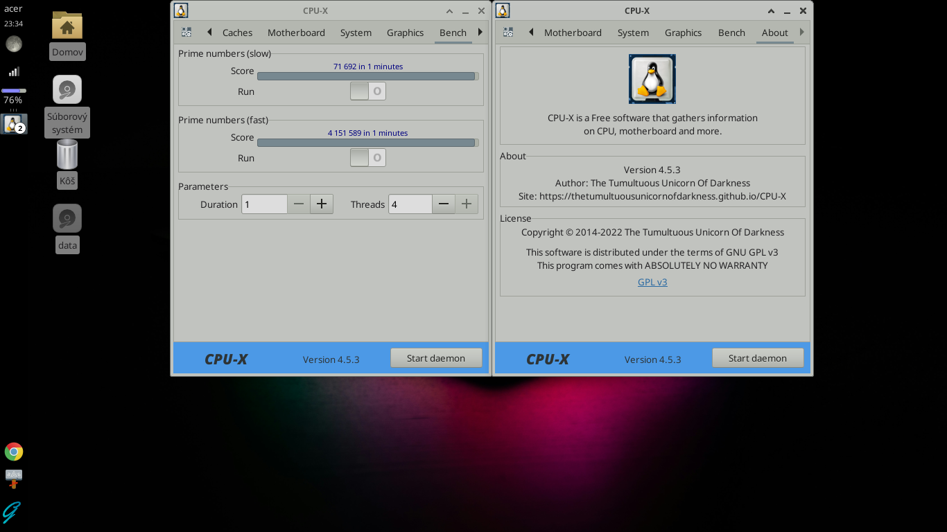Click Start daemon in the About window

point(758,358)
